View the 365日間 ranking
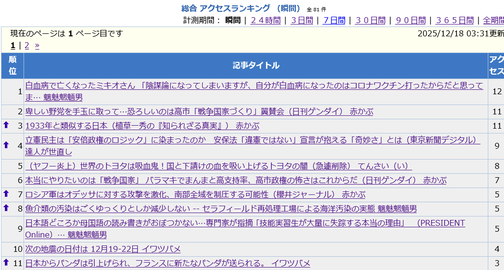This screenshot has height=270, width=504. (x=454, y=20)
